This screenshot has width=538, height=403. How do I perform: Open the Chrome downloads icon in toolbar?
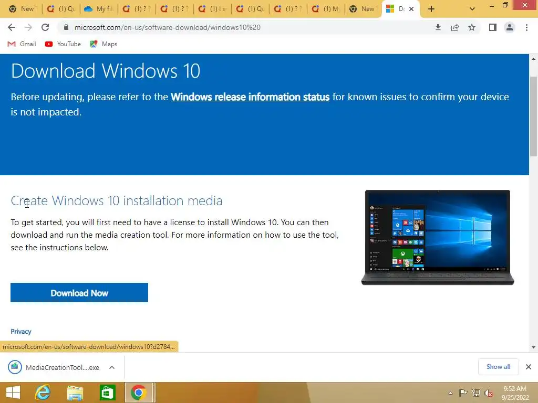438,27
